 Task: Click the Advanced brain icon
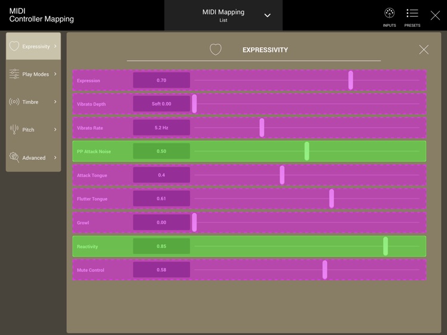[x=14, y=157]
